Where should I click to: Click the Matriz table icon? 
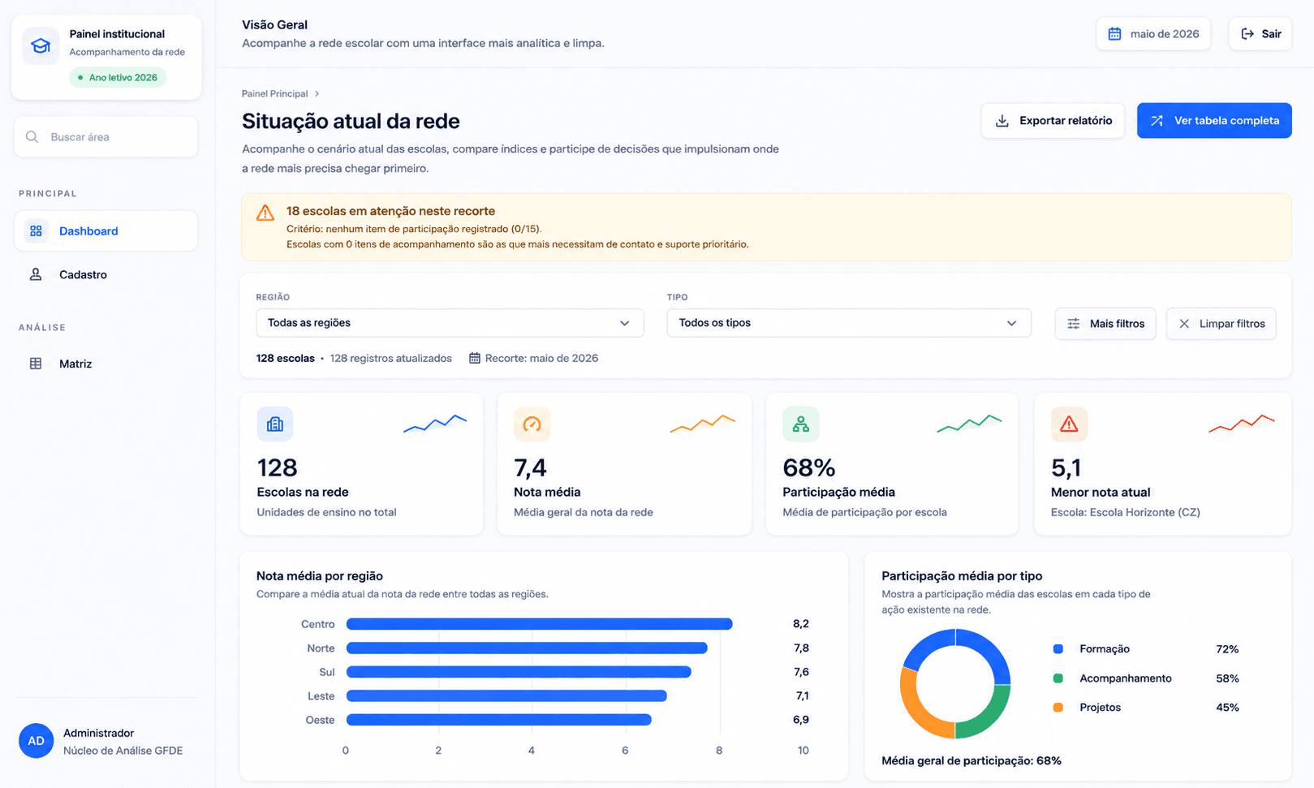click(x=36, y=364)
